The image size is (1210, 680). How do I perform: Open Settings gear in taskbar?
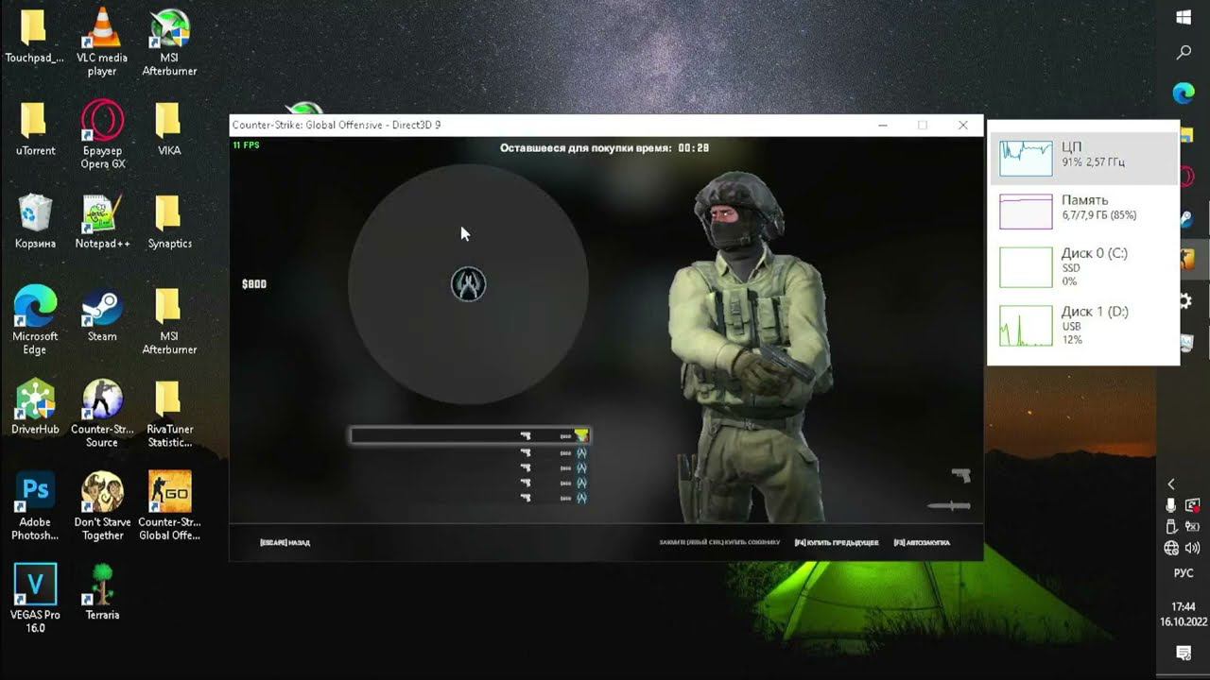[x=1185, y=301]
